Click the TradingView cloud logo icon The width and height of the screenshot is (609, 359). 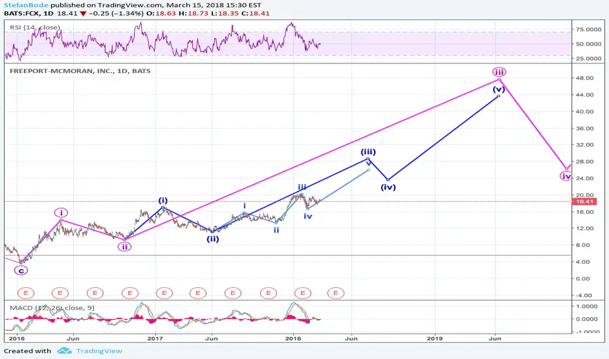[x=65, y=351]
